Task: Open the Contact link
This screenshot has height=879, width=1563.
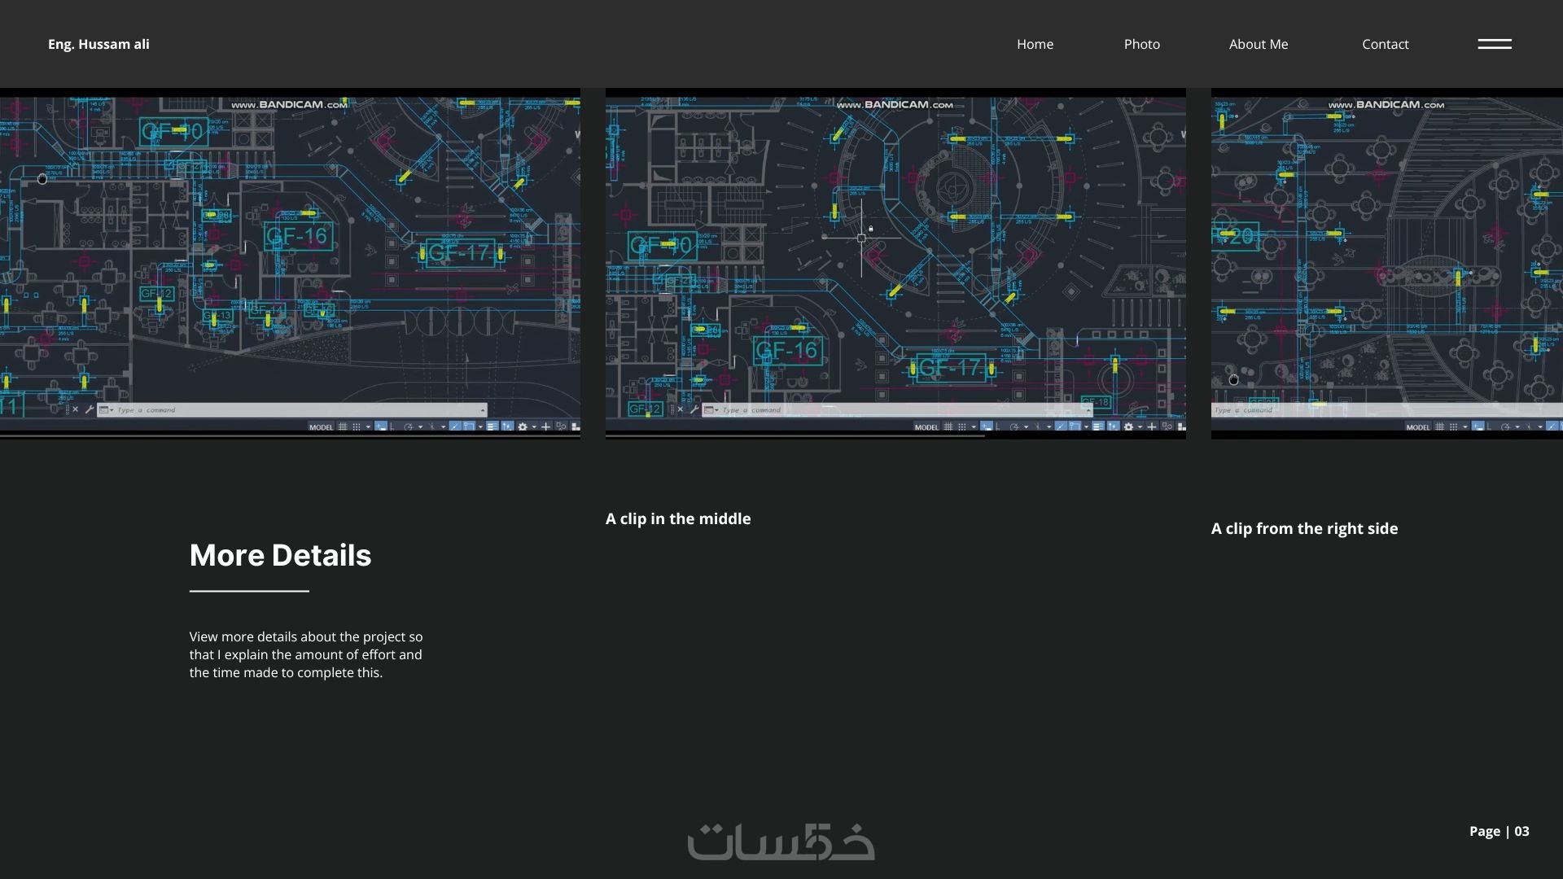Action: click(x=1385, y=44)
